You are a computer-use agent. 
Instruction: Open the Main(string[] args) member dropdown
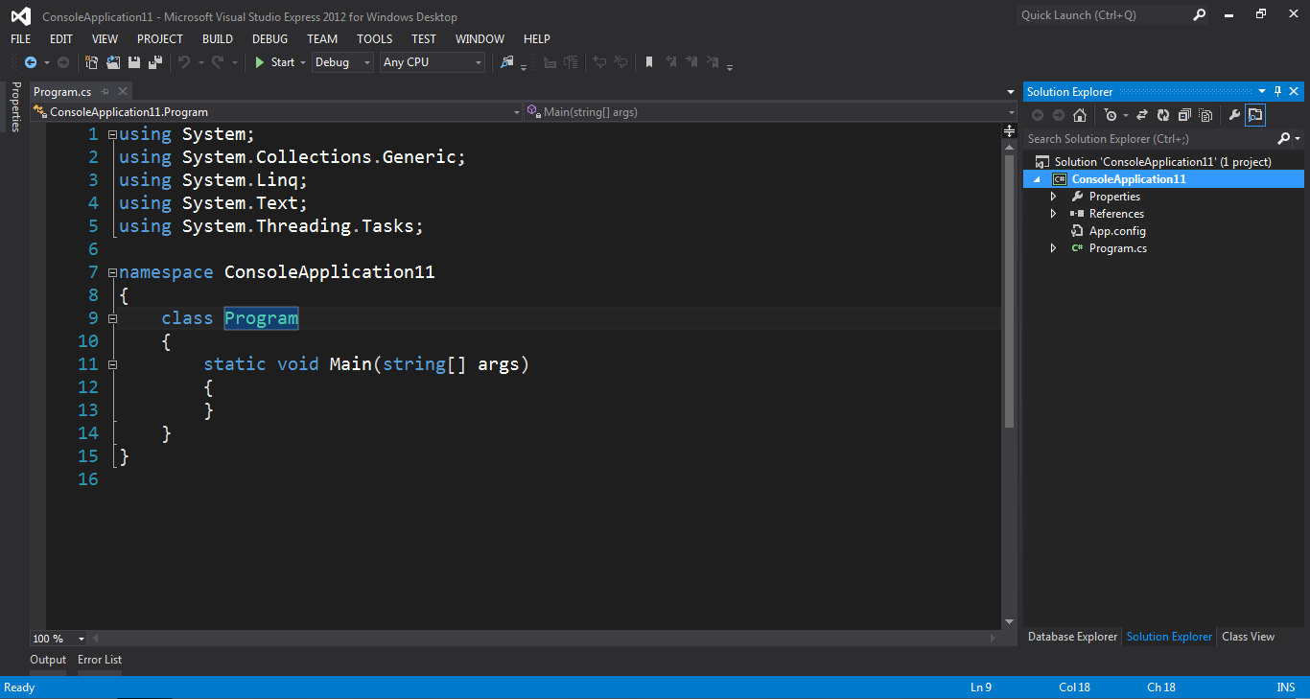[770, 112]
